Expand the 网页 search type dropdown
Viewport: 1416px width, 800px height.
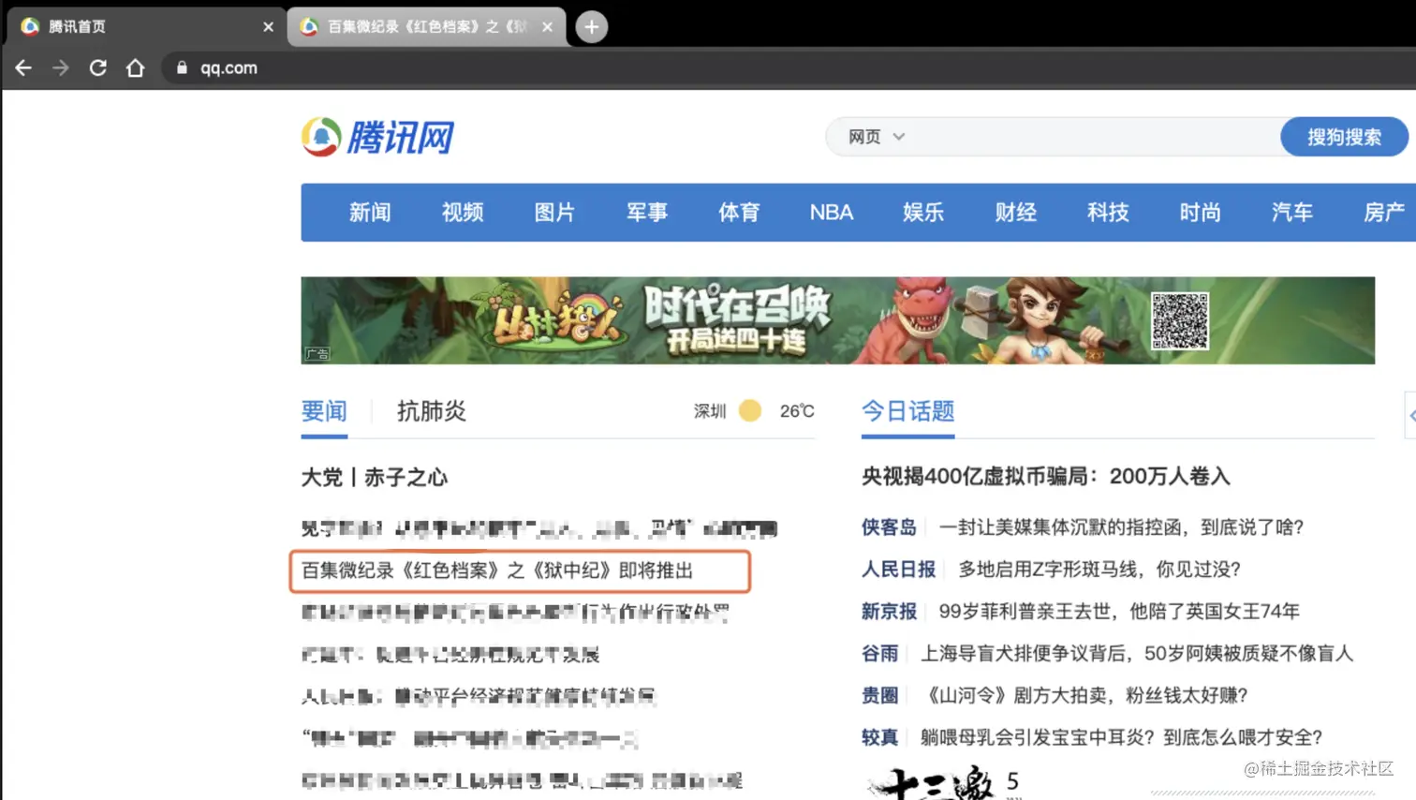877,137
